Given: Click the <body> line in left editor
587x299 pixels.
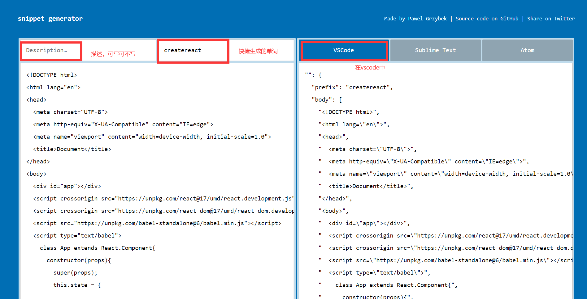Looking at the screenshot, I should pos(36,174).
